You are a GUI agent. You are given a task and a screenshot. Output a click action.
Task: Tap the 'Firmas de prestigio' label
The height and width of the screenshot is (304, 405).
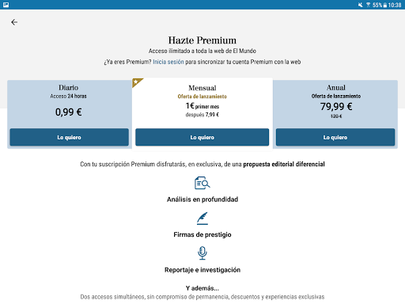(x=202, y=234)
